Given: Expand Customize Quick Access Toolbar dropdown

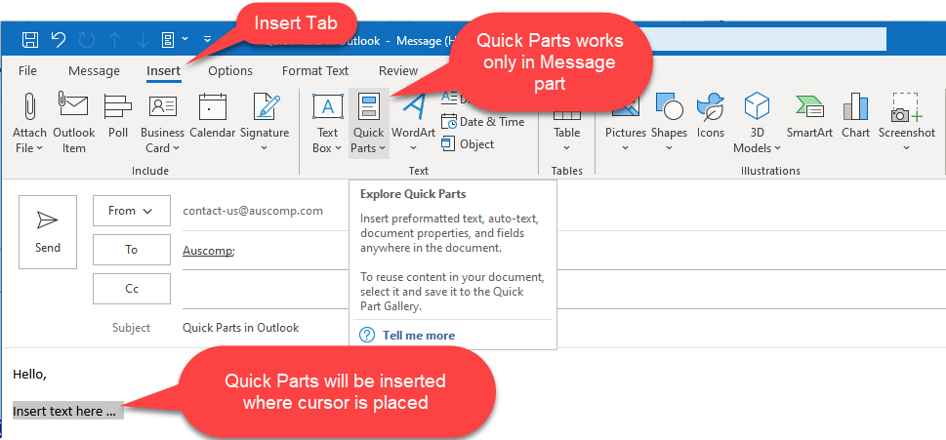Looking at the screenshot, I should pos(207,39).
